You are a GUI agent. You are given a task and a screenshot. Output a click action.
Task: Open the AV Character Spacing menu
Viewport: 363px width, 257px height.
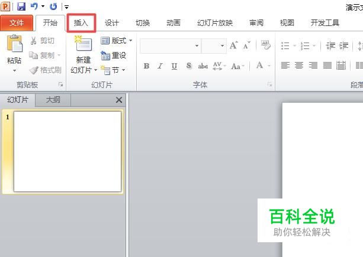coord(219,66)
